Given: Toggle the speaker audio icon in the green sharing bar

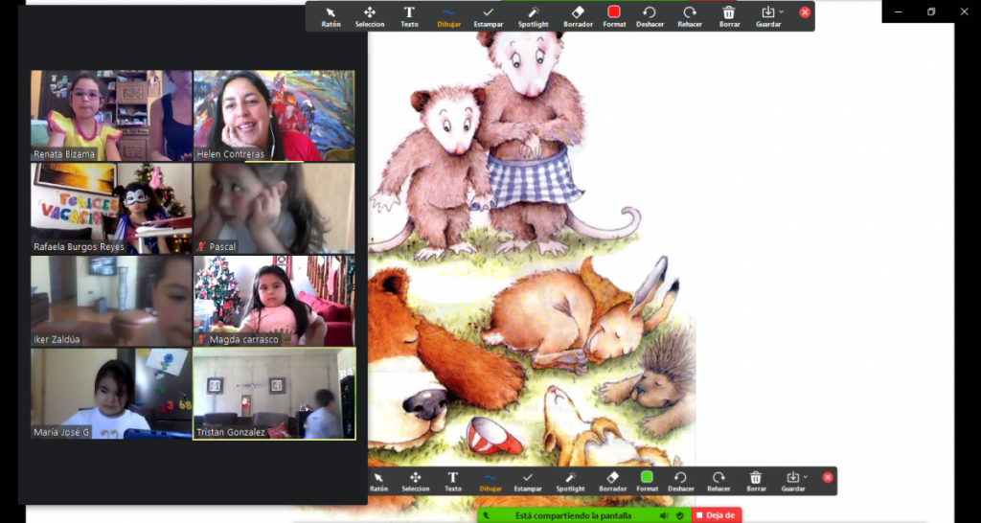Looking at the screenshot, I should click(663, 515).
